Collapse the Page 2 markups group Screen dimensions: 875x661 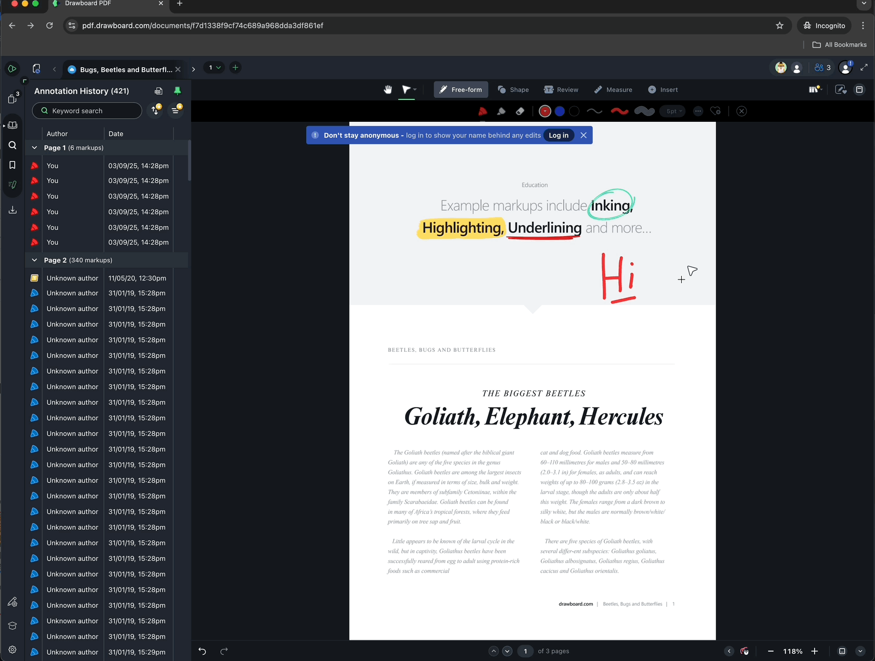34,260
